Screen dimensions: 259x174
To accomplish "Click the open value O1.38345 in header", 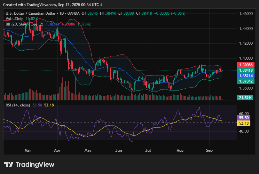I will coord(90,13).
